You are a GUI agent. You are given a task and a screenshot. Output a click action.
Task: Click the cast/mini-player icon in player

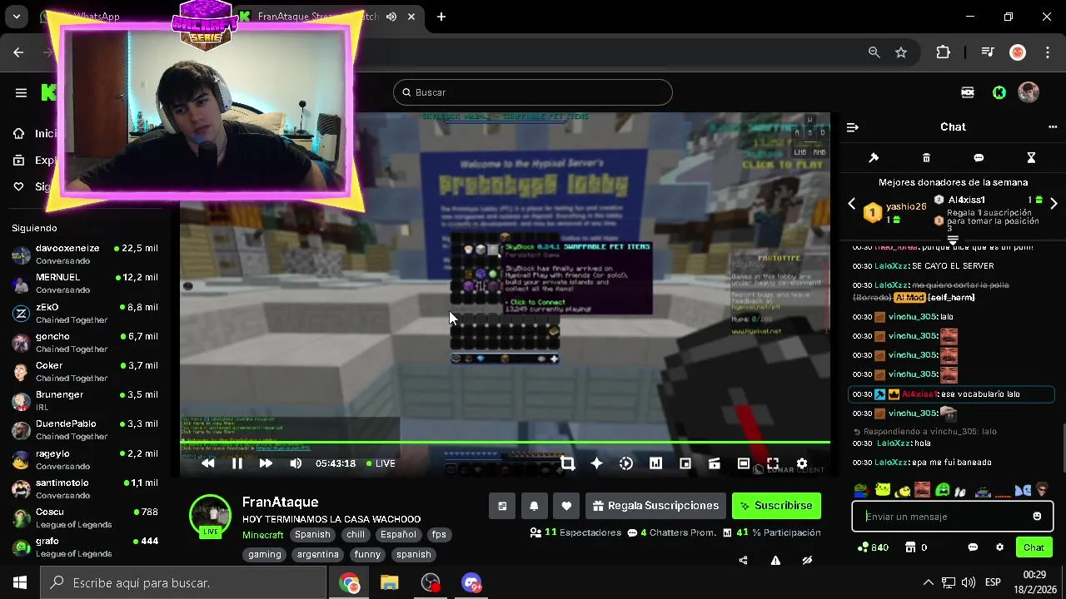(x=715, y=463)
